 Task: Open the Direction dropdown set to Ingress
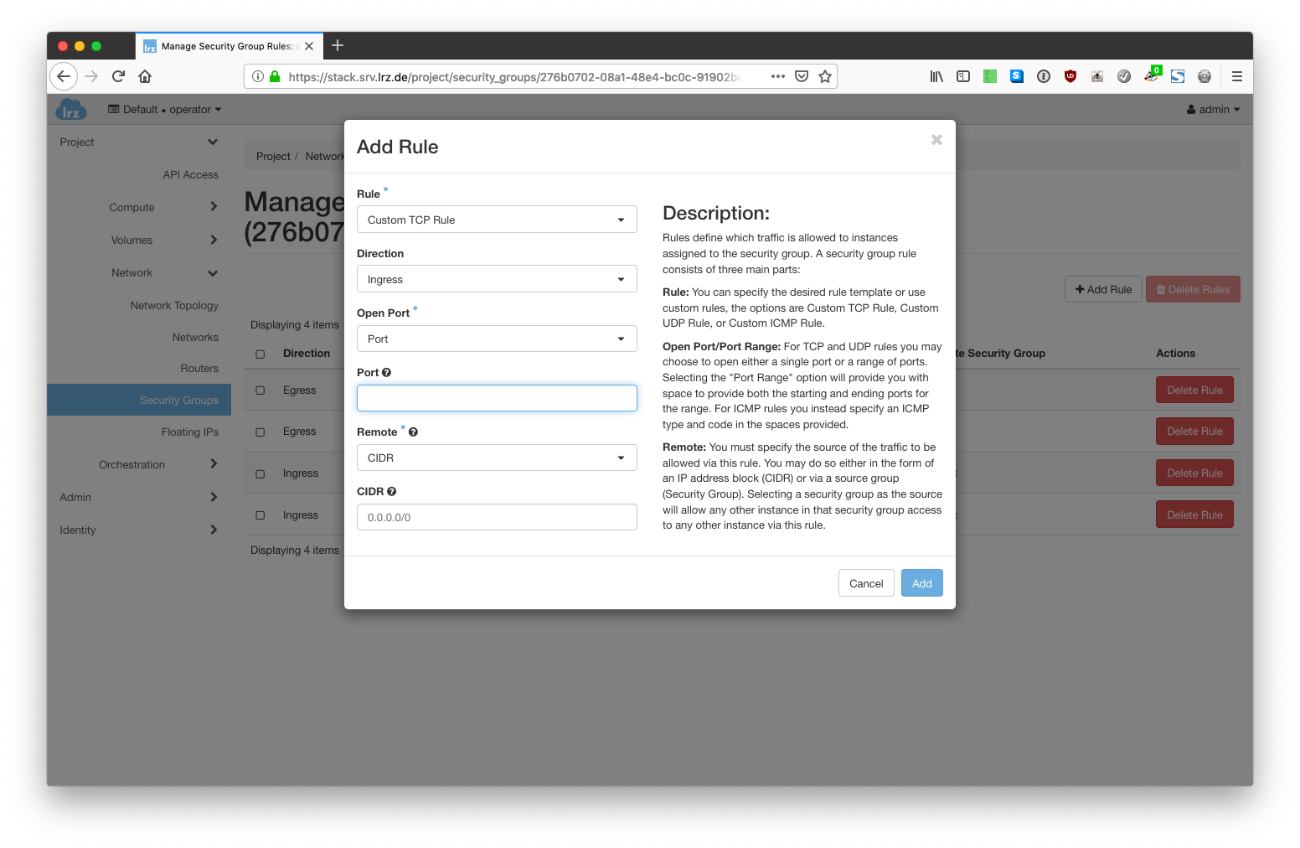pos(497,279)
